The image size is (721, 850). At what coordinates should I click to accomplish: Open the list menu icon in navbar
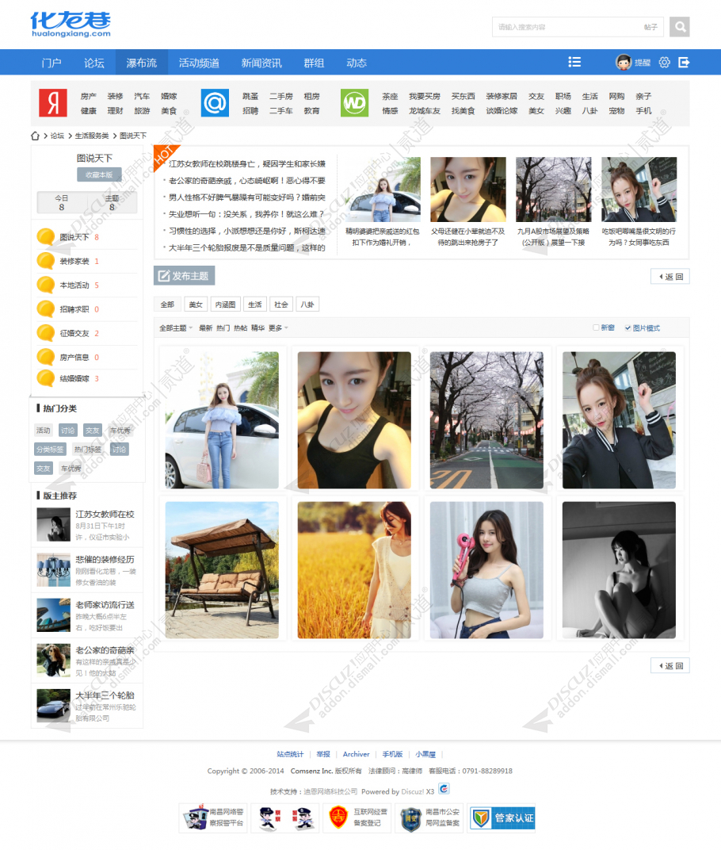point(574,63)
